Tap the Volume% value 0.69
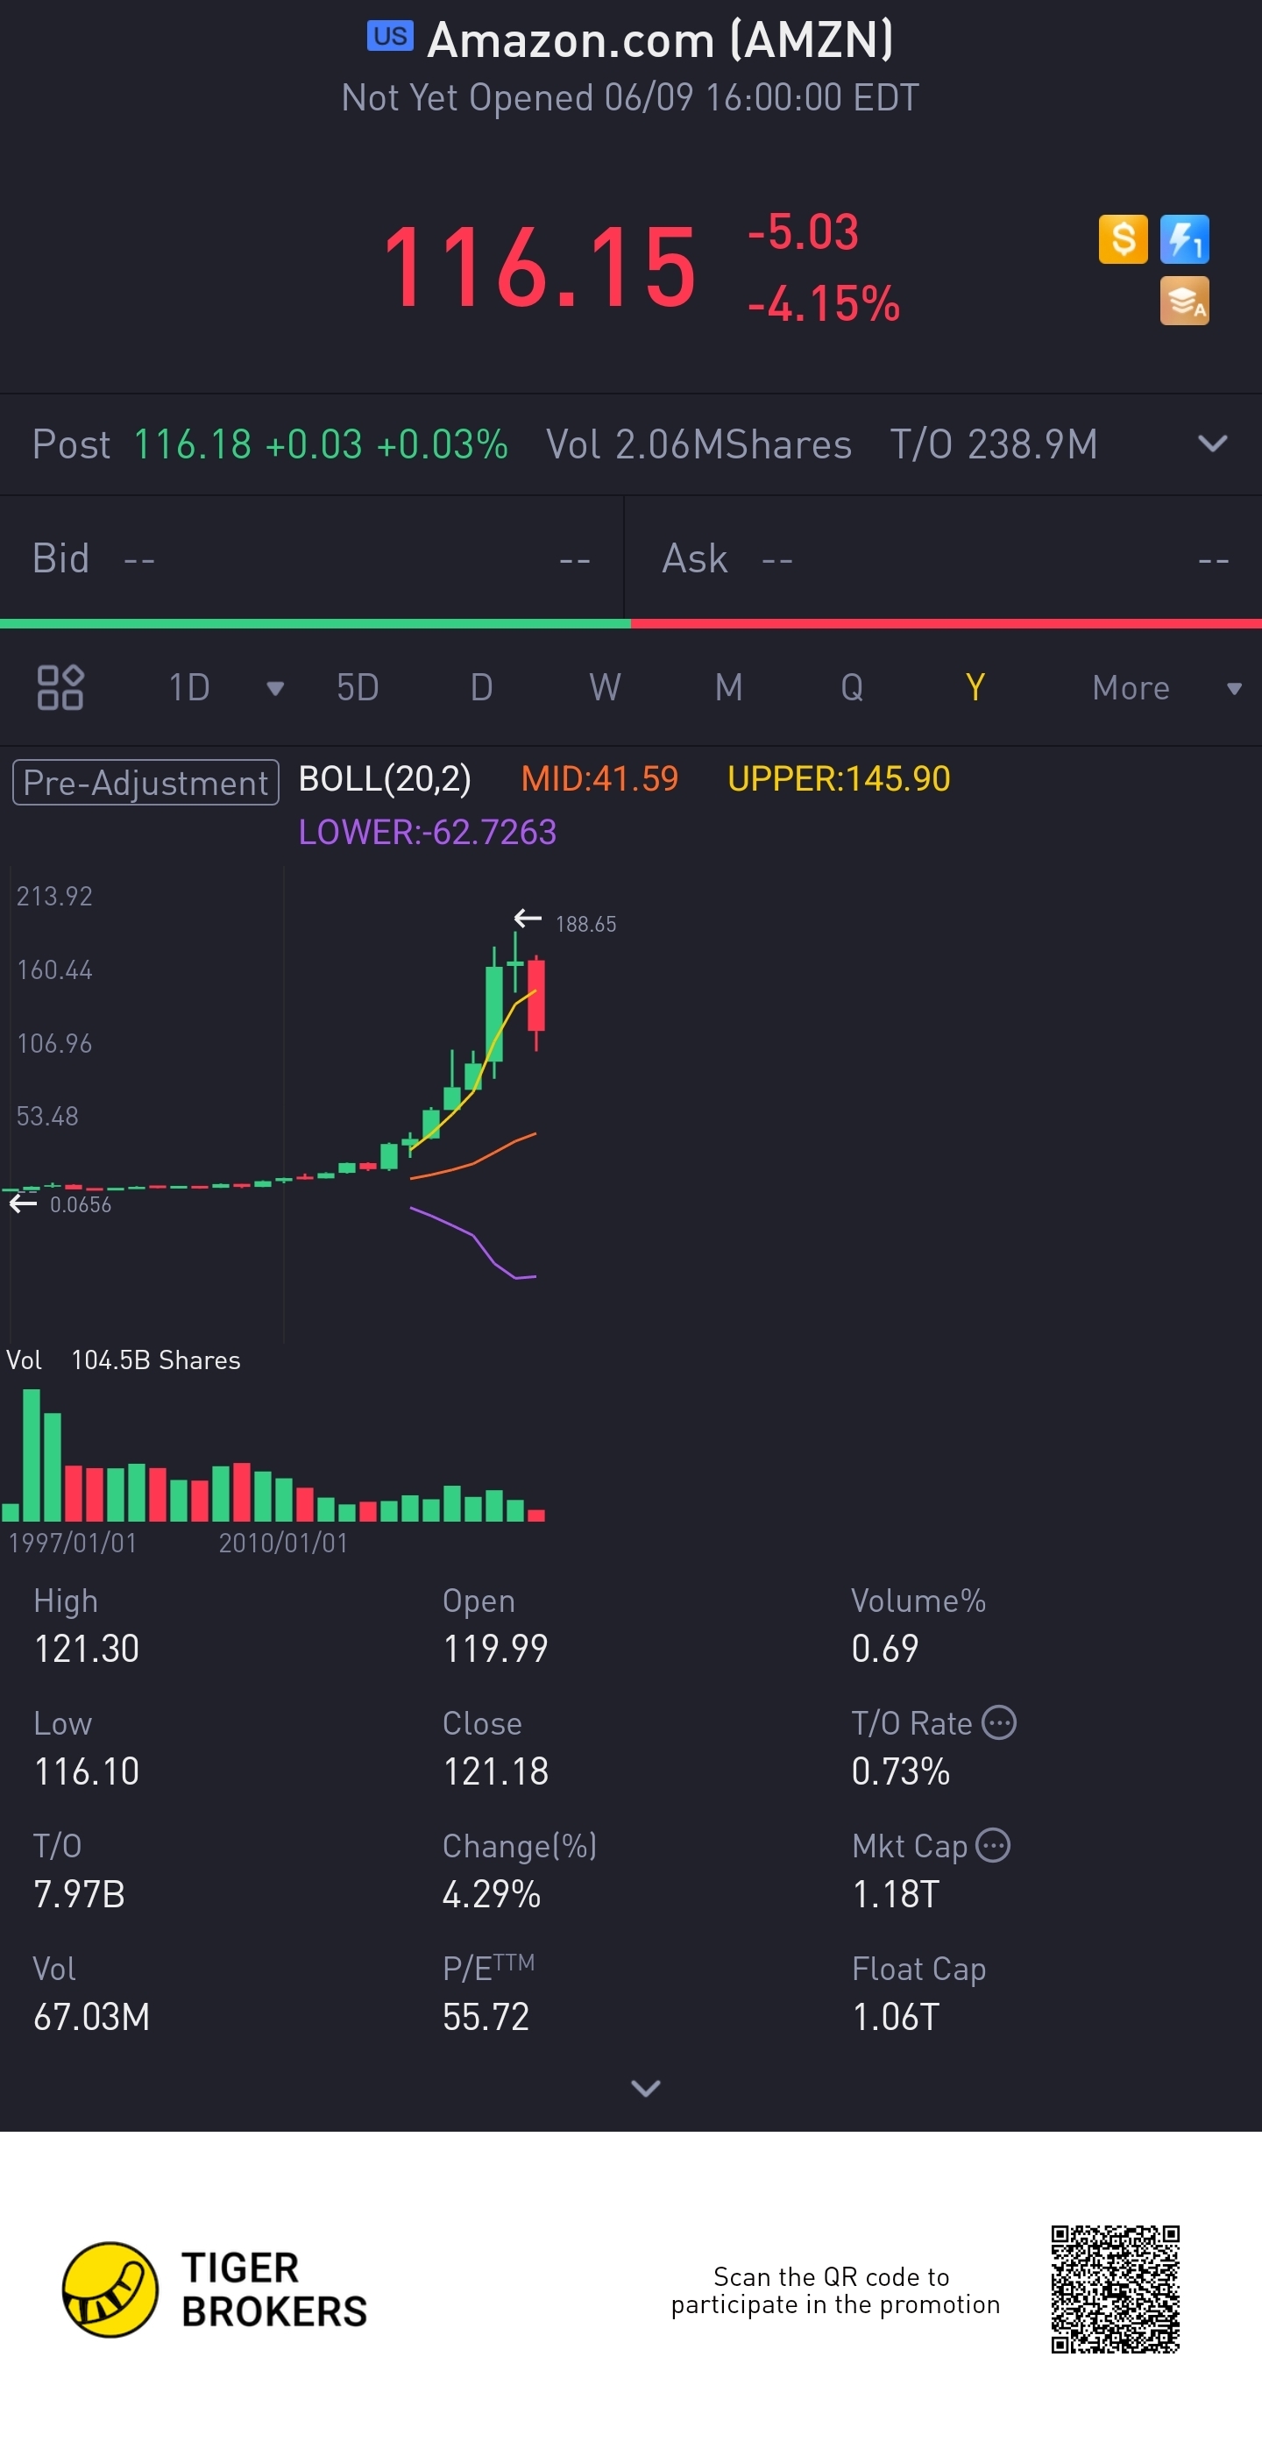The height and width of the screenshot is (2449, 1262). [x=885, y=1649]
